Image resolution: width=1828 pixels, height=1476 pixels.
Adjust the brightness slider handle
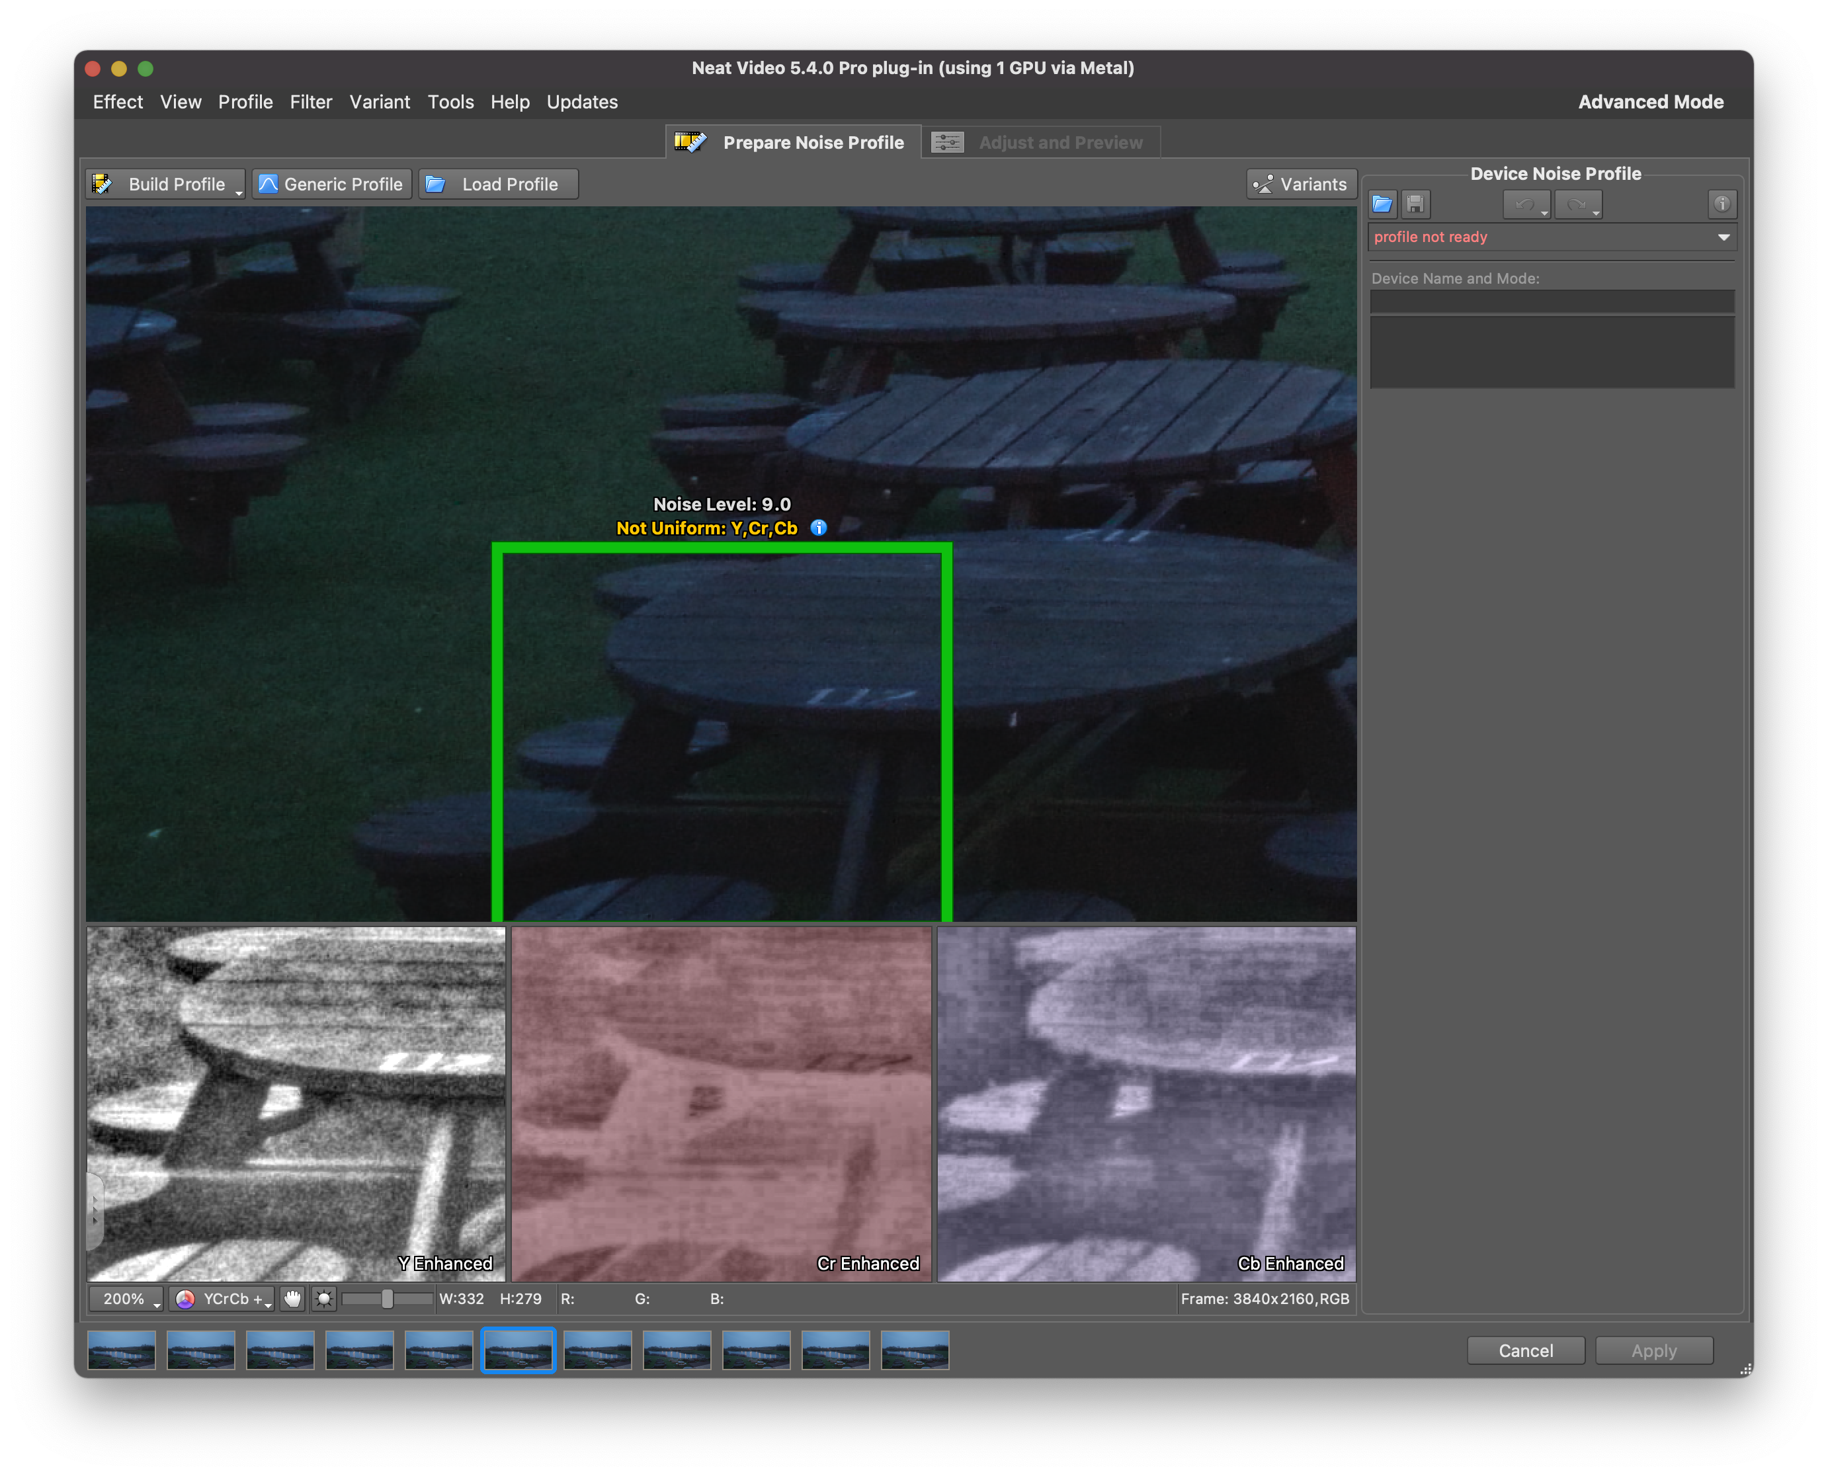(387, 1298)
